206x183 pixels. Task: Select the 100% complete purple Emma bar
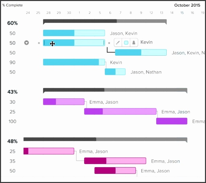pos(172,121)
